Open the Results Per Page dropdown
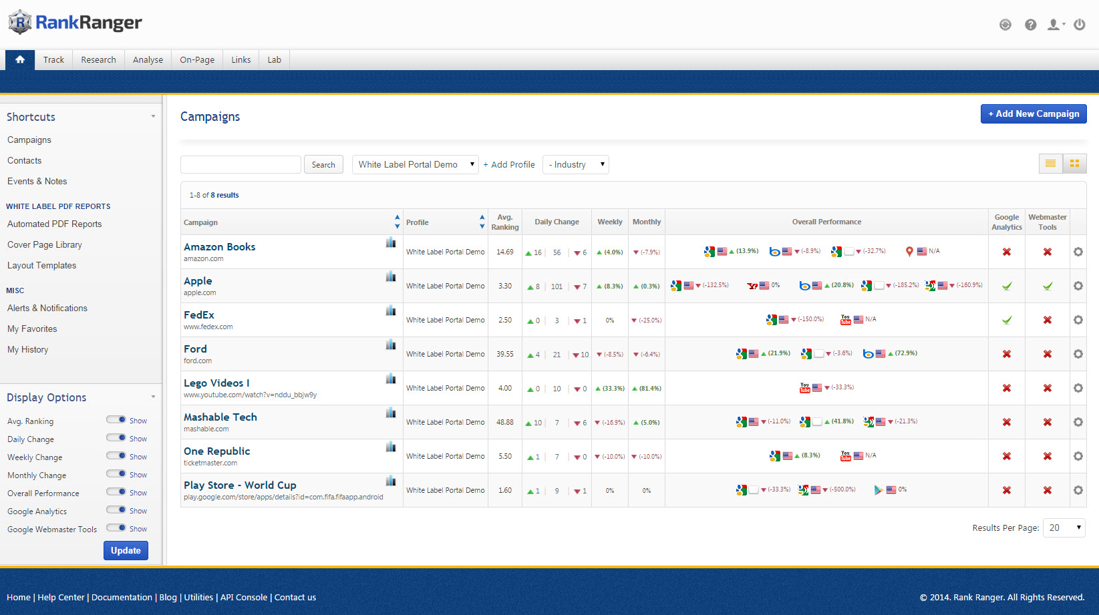Image resolution: width=1099 pixels, height=615 pixels. click(x=1064, y=528)
